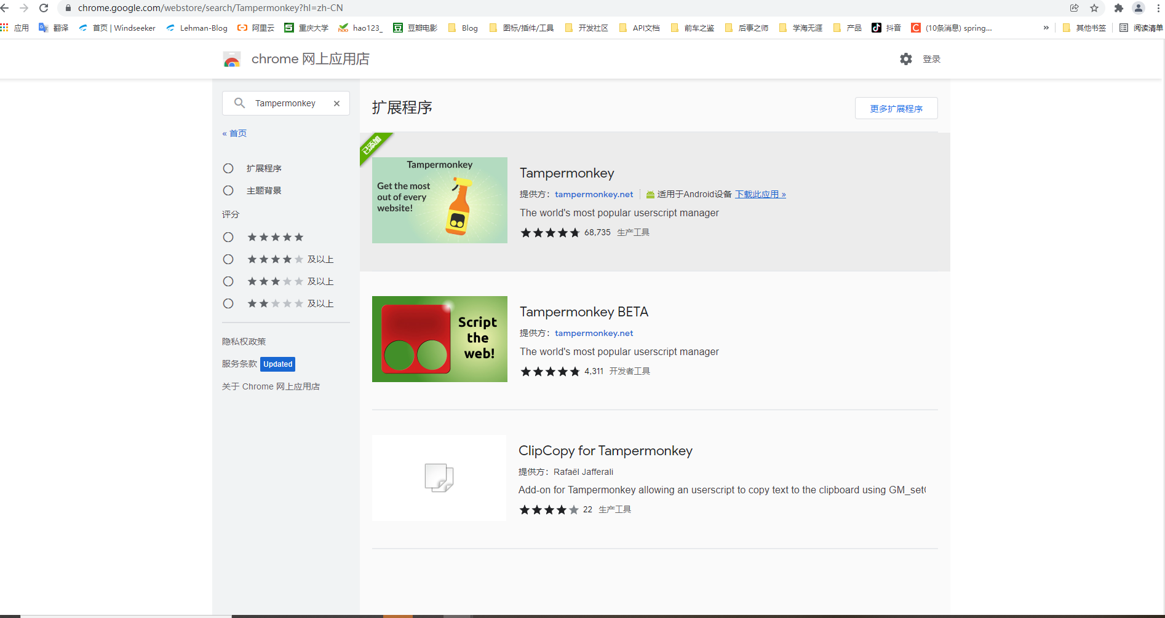This screenshot has width=1165, height=618.
Task: Open the 其他书签 folder
Action: tap(1084, 28)
